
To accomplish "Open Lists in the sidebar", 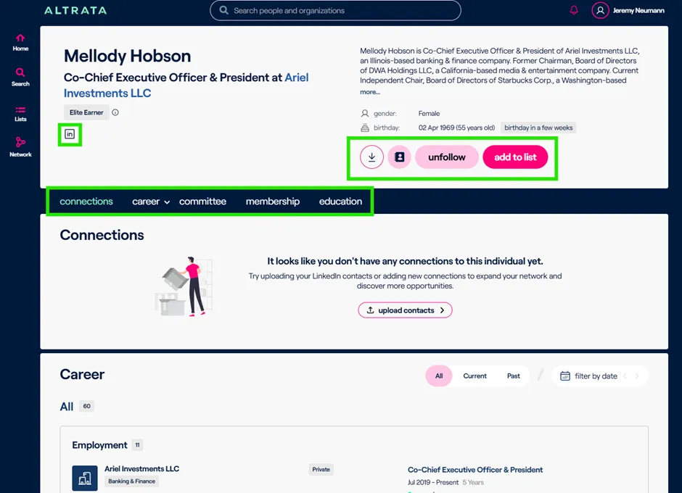I will pyautogui.click(x=20, y=114).
